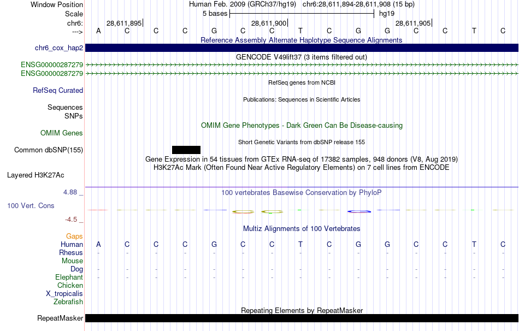Open the OMIM Gene Phenotypes track title
Image resolution: width=519 pixels, height=331 pixels.
302,125
